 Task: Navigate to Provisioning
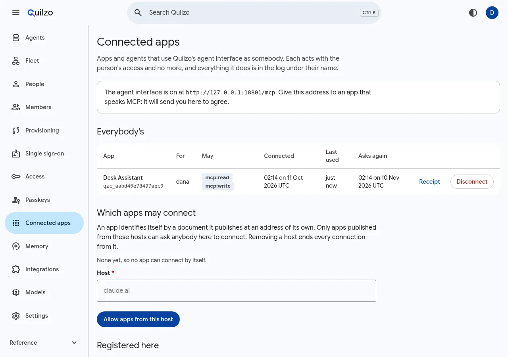[44, 131]
